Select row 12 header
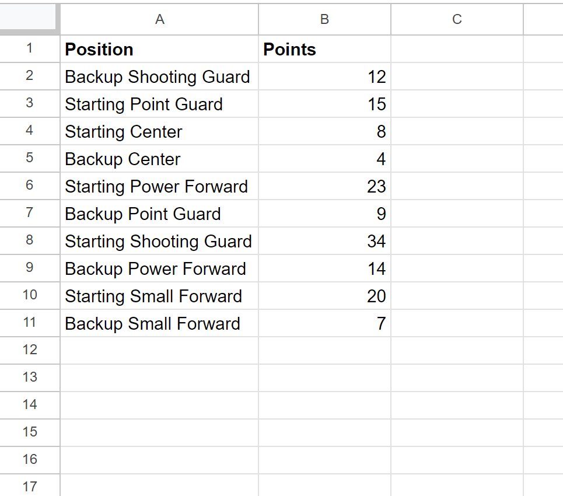 click(29, 351)
